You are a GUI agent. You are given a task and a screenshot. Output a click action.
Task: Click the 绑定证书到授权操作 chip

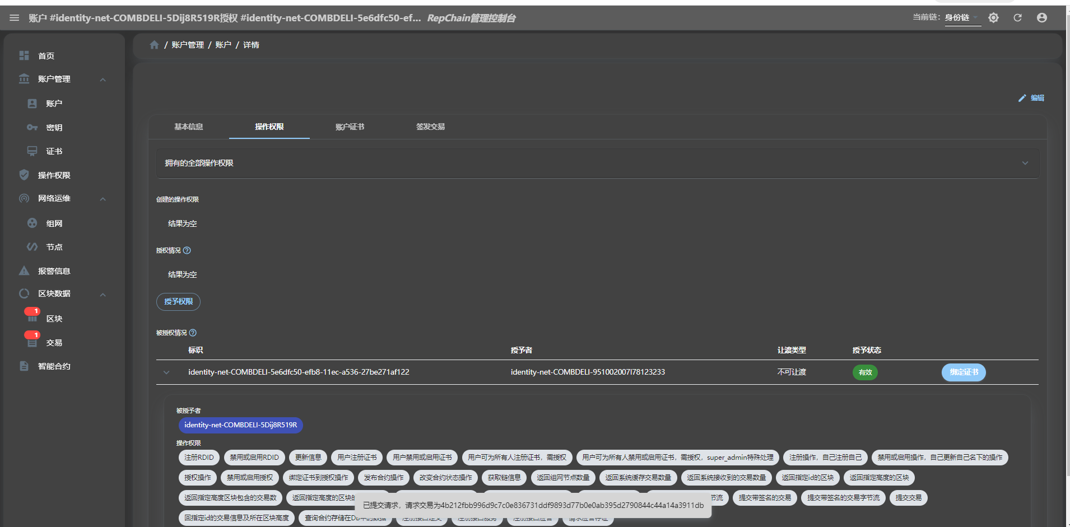pyautogui.click(x=319, y=478)
